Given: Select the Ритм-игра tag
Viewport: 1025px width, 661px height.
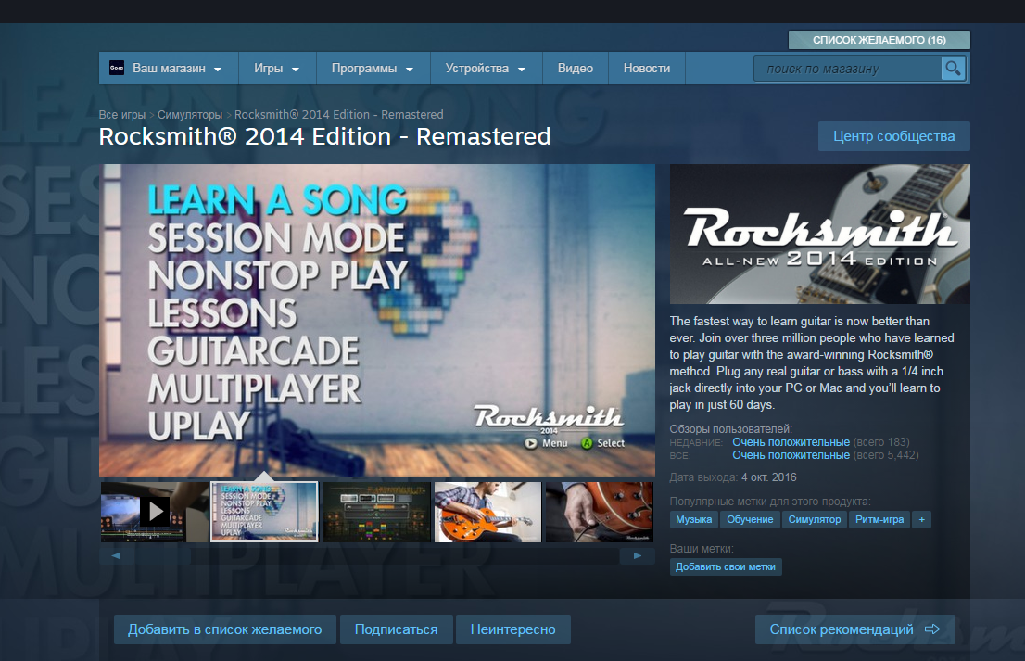Looking at the screenshot, I should (879, 519).
